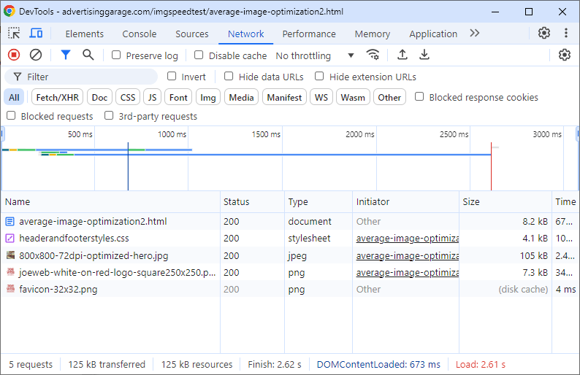Check Blocked response cookies
This screenshot has width=580, height=375.
coord(419,96)
